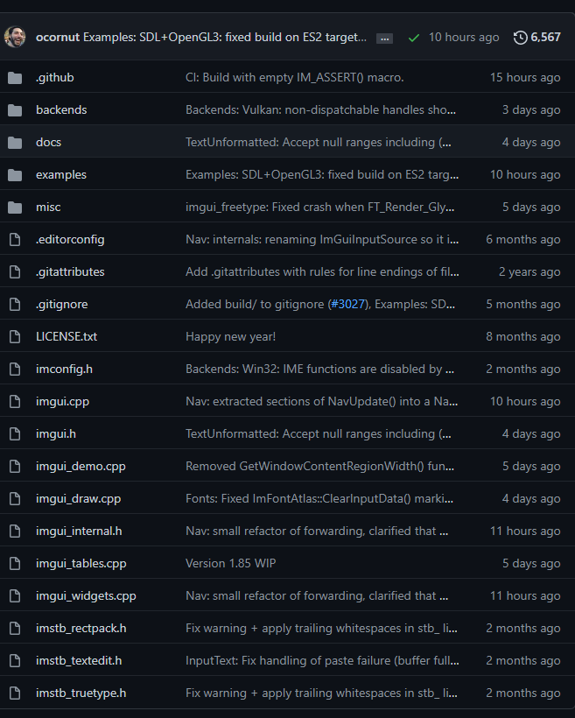Image resolution: width=575 pixels, height=718 pixels.
Task: Open commit history clock icon
Action: pos(520,38)
